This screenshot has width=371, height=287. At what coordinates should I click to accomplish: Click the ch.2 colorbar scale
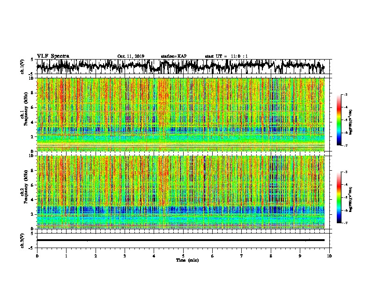coord(339,197)
